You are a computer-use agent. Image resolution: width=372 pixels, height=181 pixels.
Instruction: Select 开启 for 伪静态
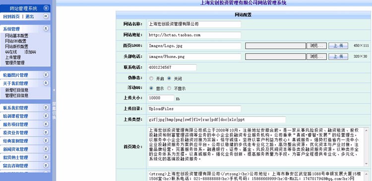(x=151, y=78)
